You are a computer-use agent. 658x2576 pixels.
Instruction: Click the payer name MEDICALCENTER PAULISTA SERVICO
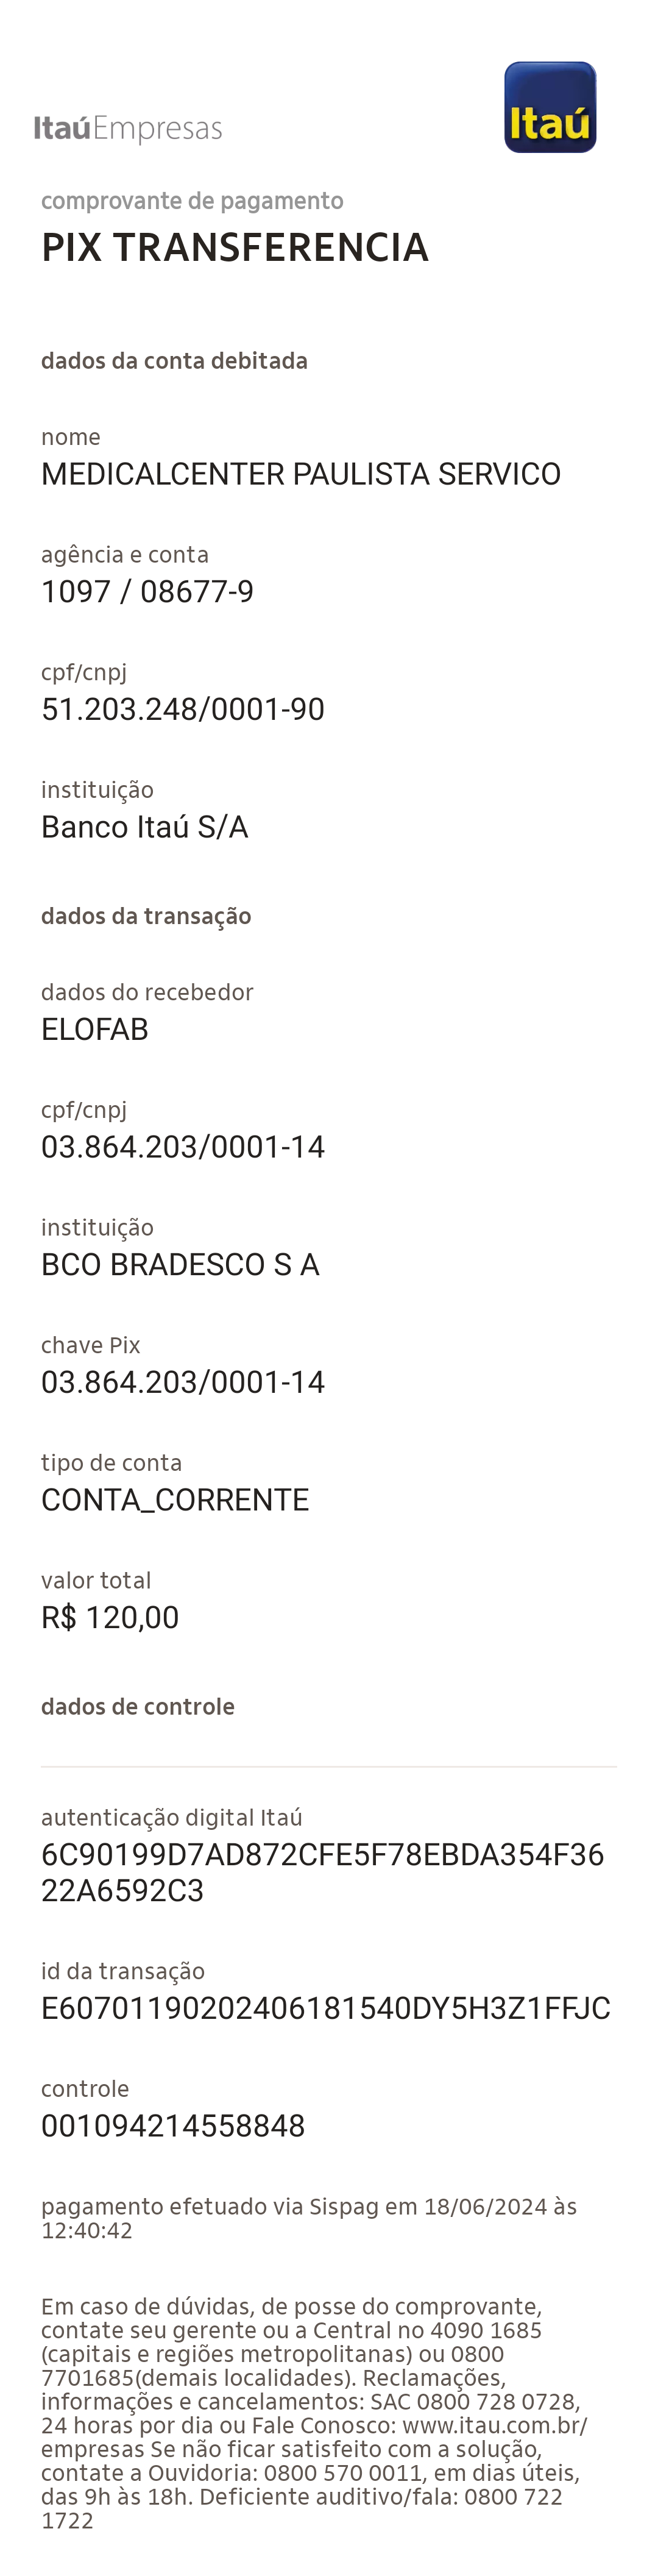(x=300, y=474)
